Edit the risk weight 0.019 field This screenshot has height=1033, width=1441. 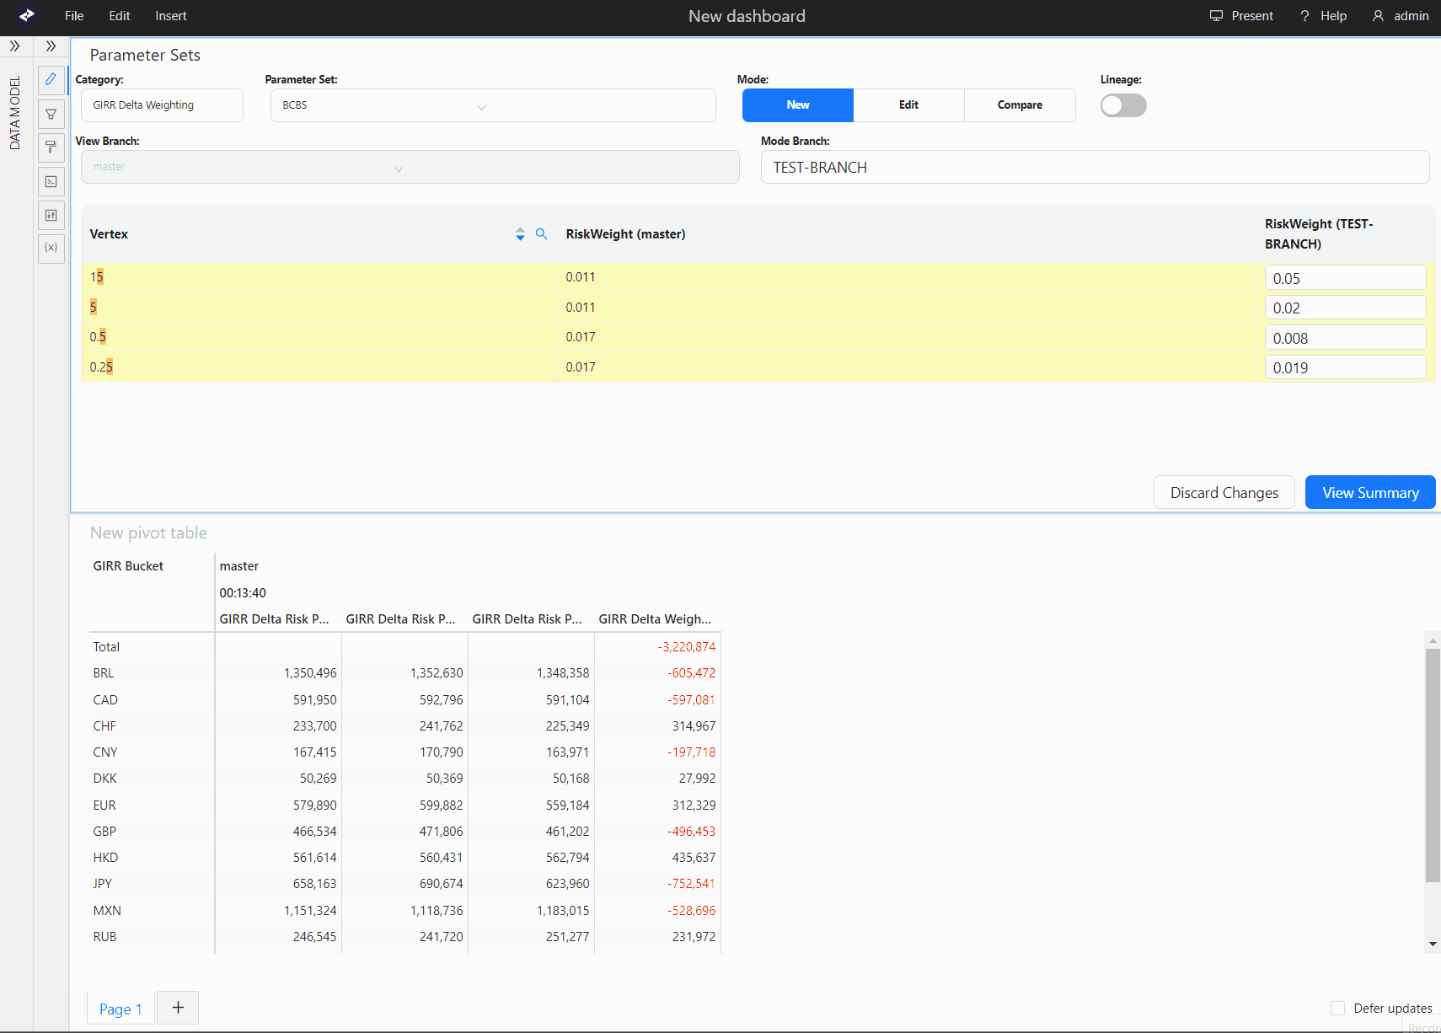(1345, 367)
